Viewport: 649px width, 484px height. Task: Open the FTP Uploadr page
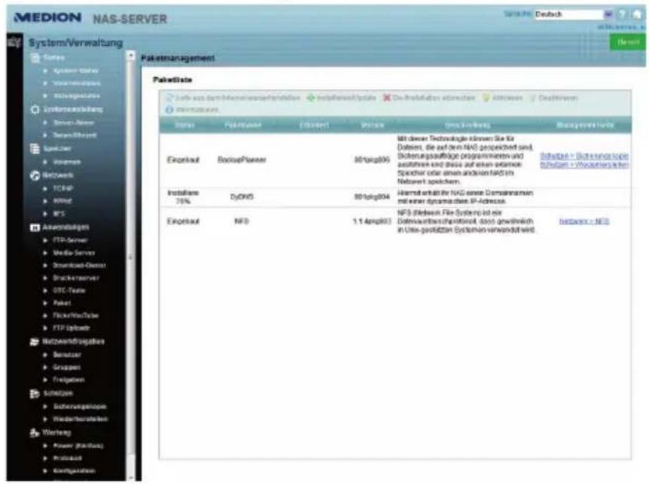click(72, 328)
